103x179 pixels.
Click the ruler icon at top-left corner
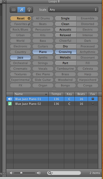click(x=4, y=1)
